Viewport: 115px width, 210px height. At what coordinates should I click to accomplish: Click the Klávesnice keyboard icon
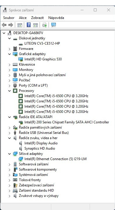tap(15, 64)
